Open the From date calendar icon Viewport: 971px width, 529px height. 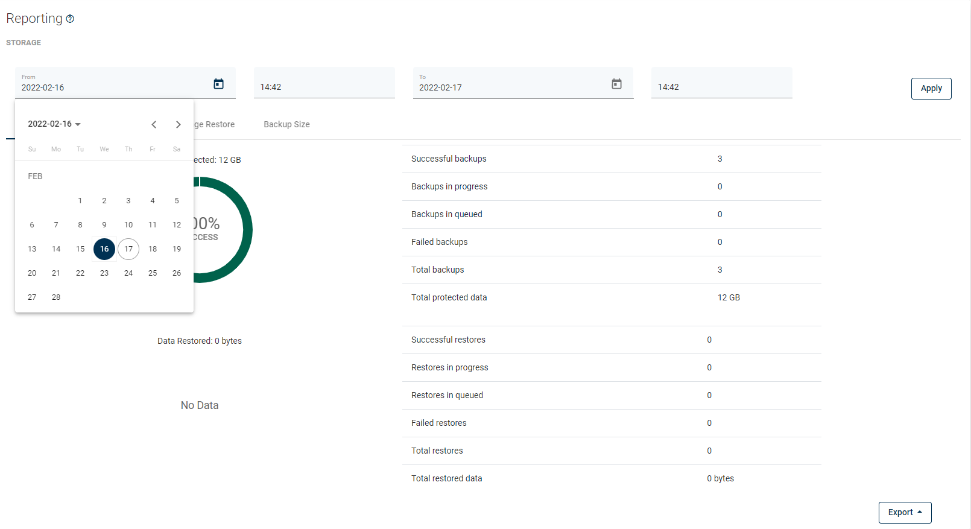coord(218,84)
